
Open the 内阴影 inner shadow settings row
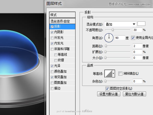(62, 32)
